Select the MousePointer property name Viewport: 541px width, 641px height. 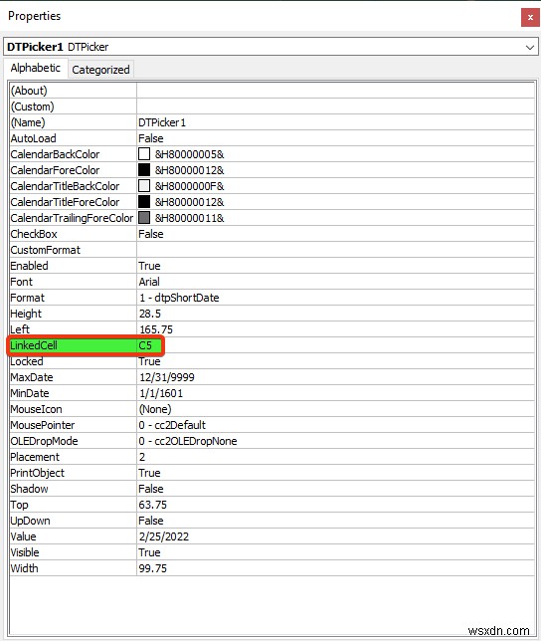click(43, 425)
